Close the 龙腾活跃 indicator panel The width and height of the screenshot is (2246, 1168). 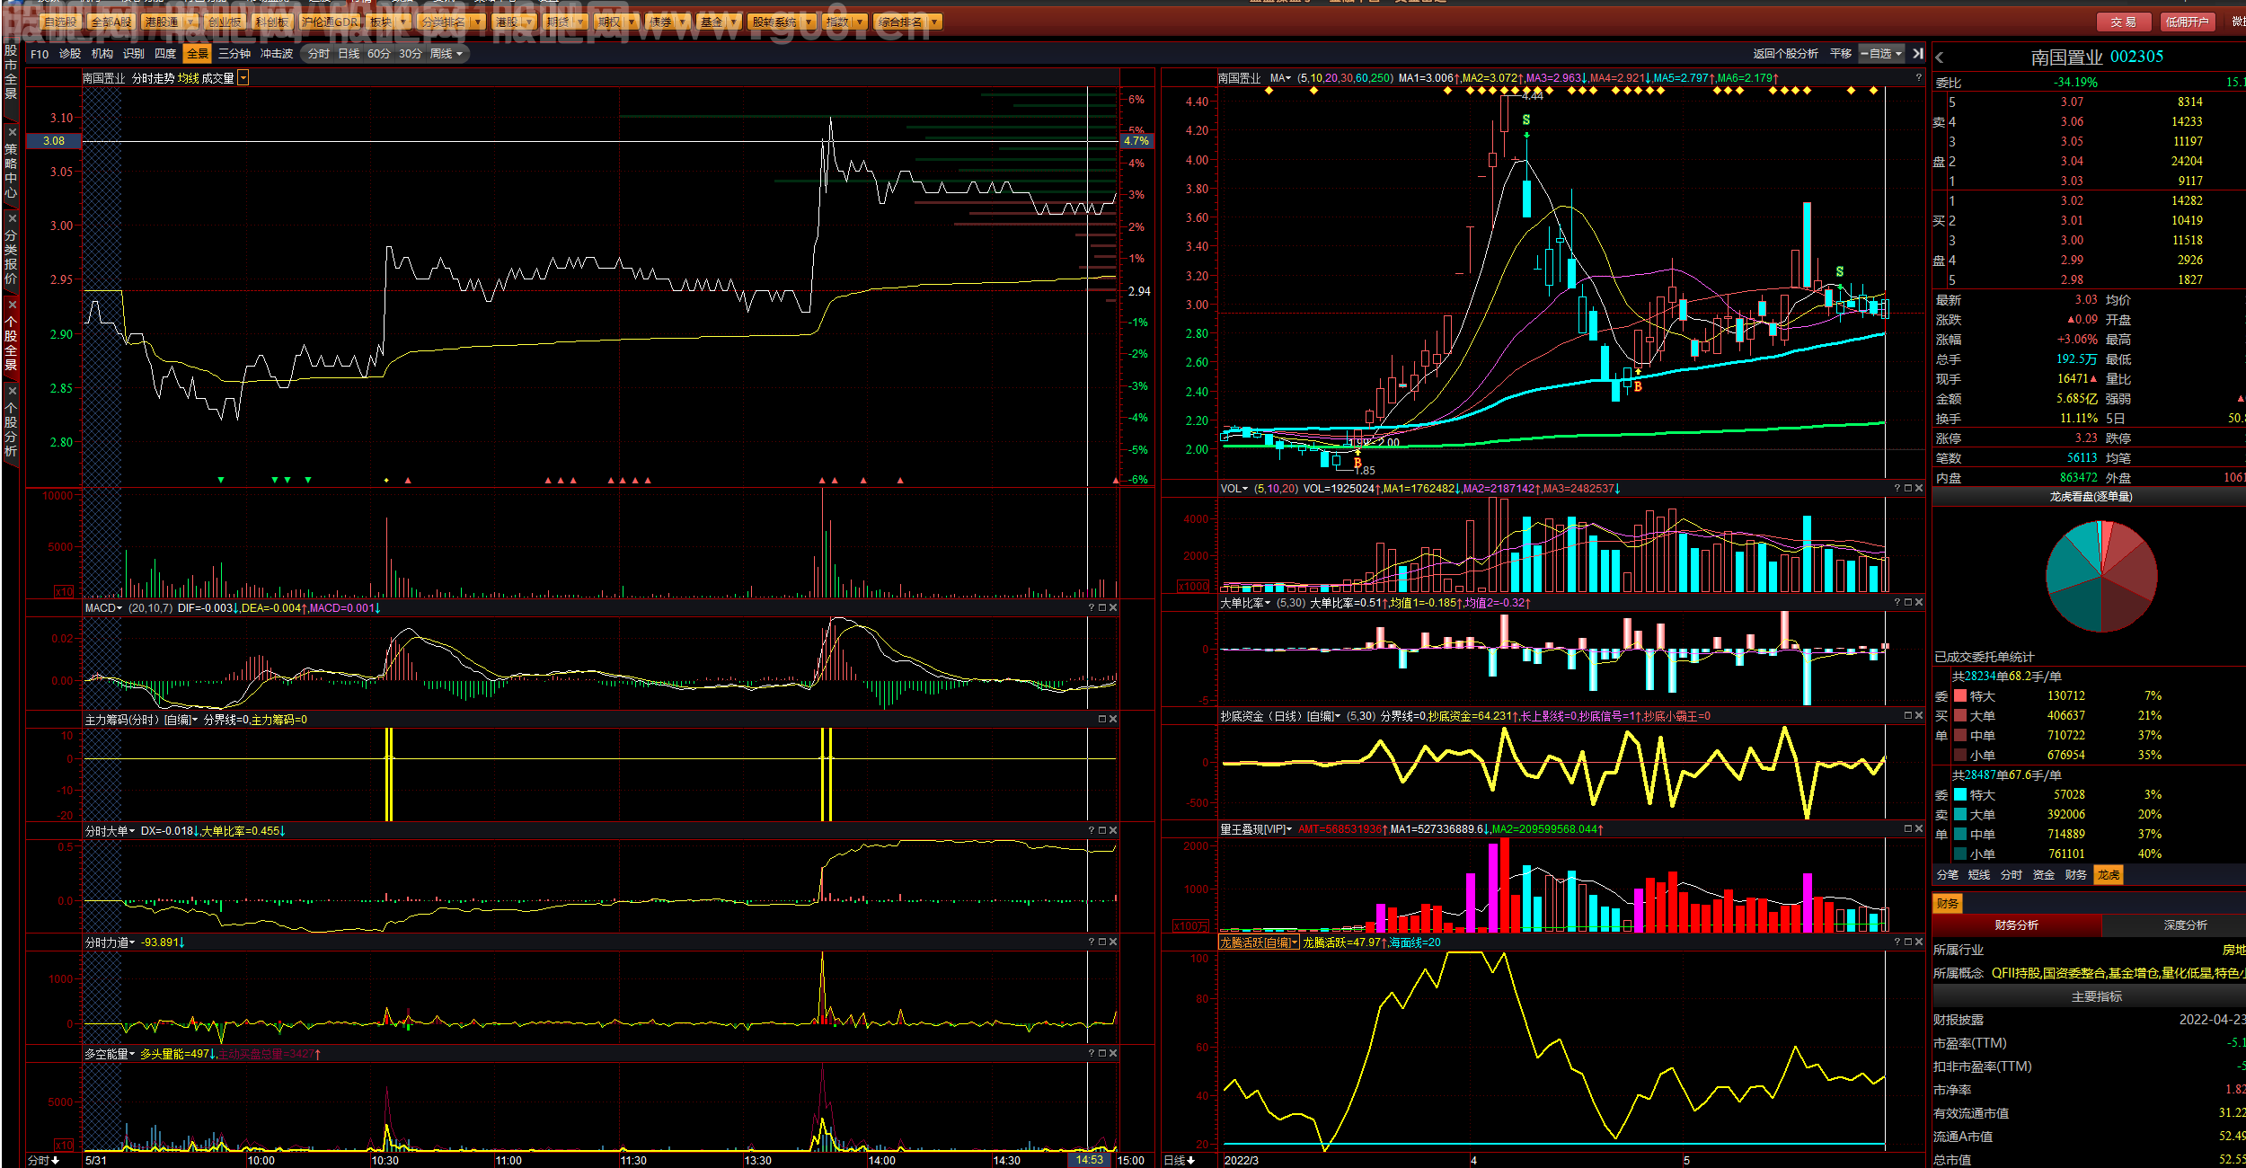coord(1919,942)
